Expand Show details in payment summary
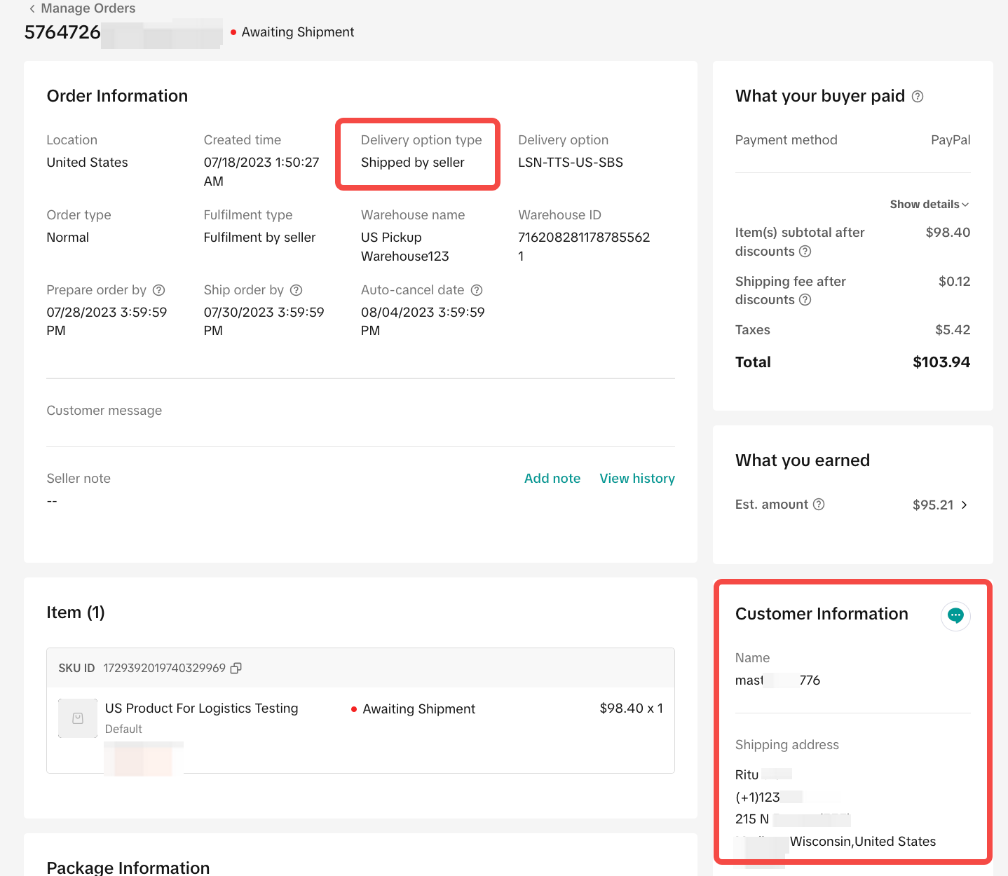 (x=929, y=205)
